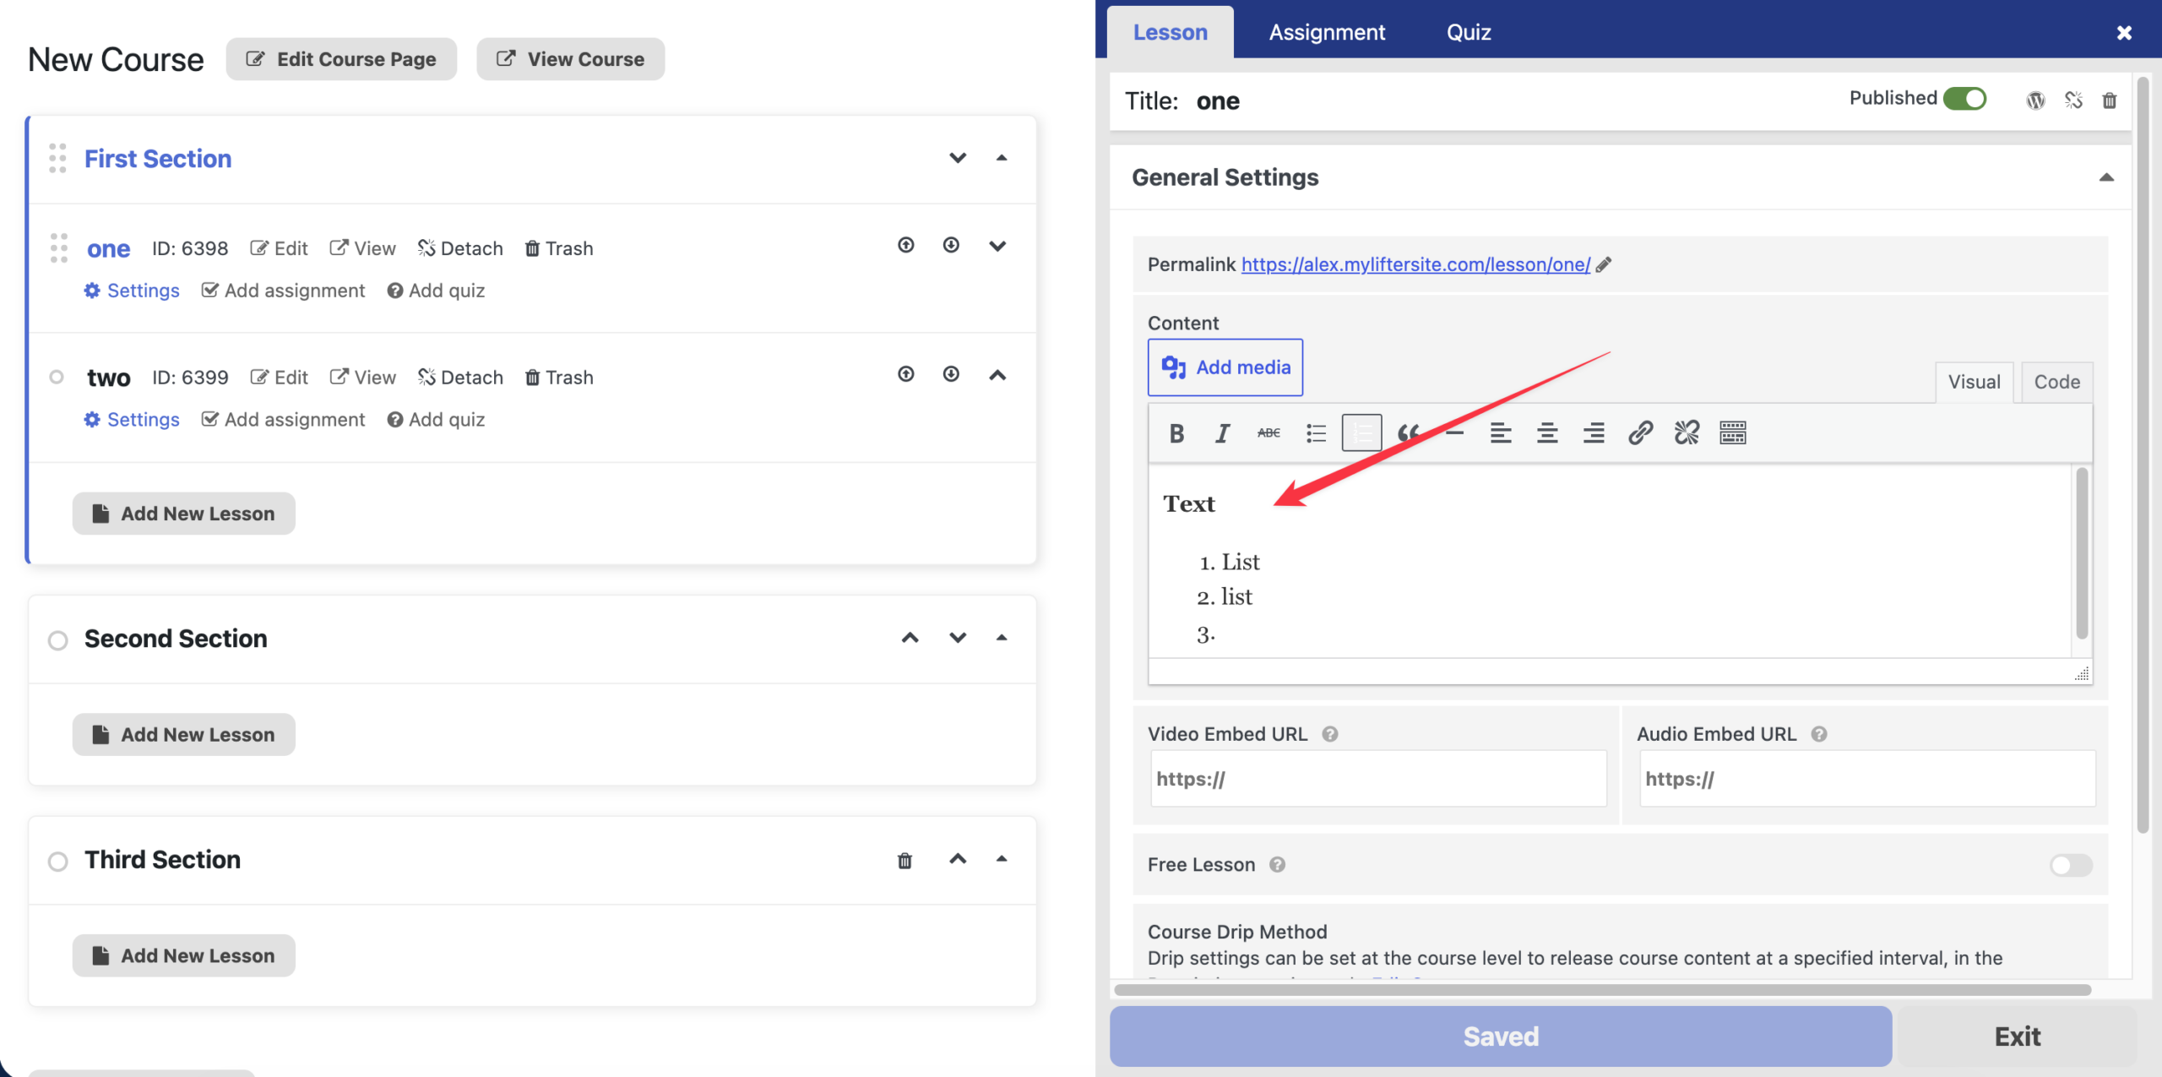This screenshot has width=2162, height=1077.
Task: Move lesson two down with circled arrow
Action: (x=951, y=374)
